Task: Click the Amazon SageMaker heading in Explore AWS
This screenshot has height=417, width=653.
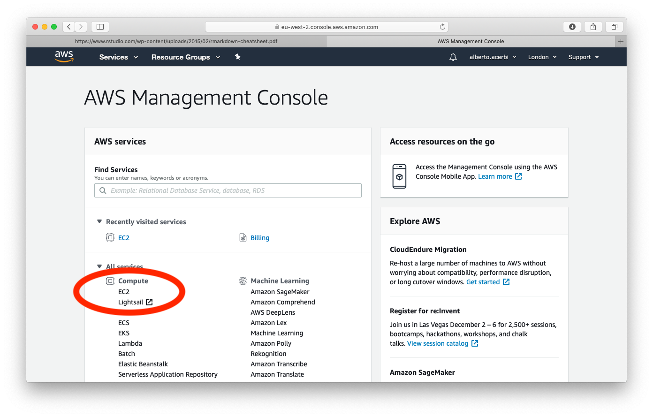Action: click(x=423, y=372)
